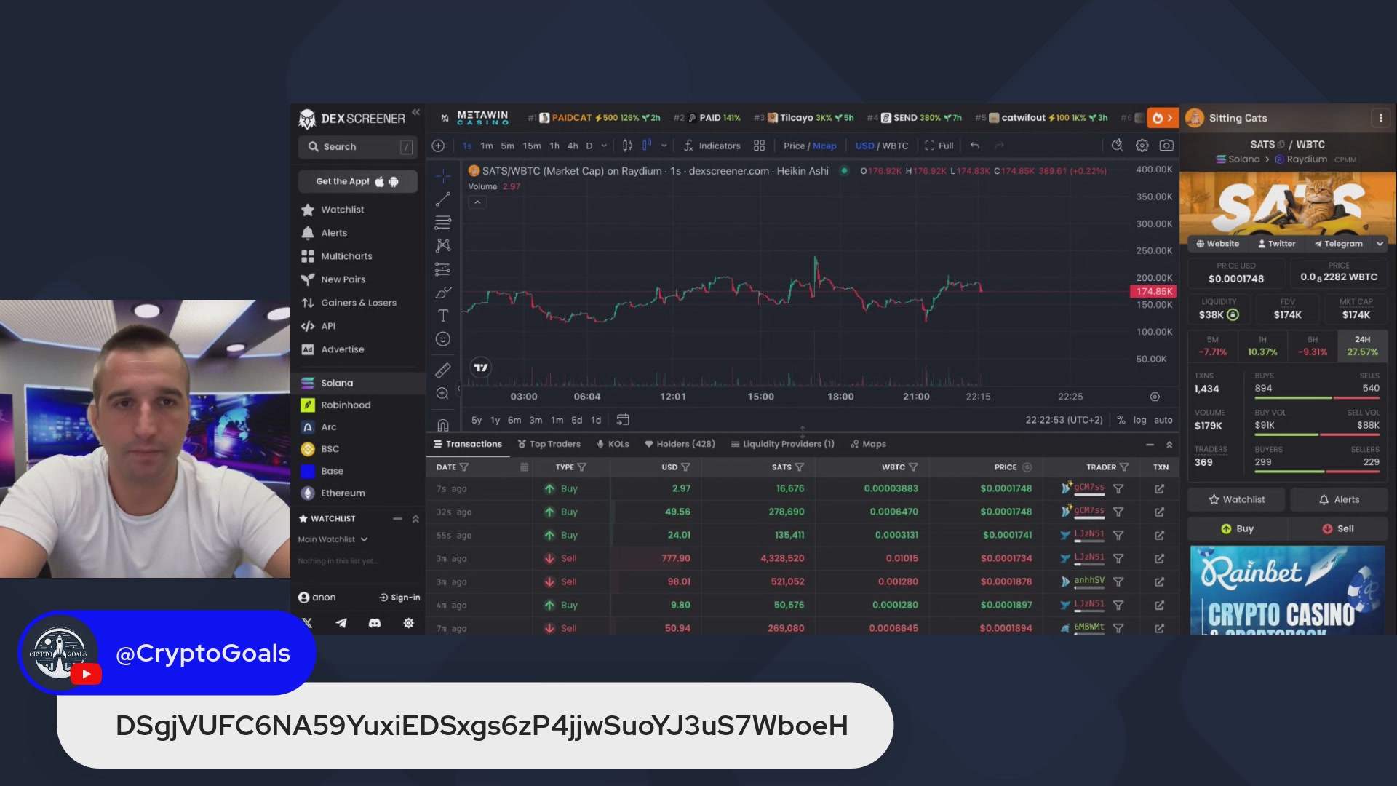Open the Discord link in sidebar
Screen dimensions: 1397x786
[x=375, y=623]
